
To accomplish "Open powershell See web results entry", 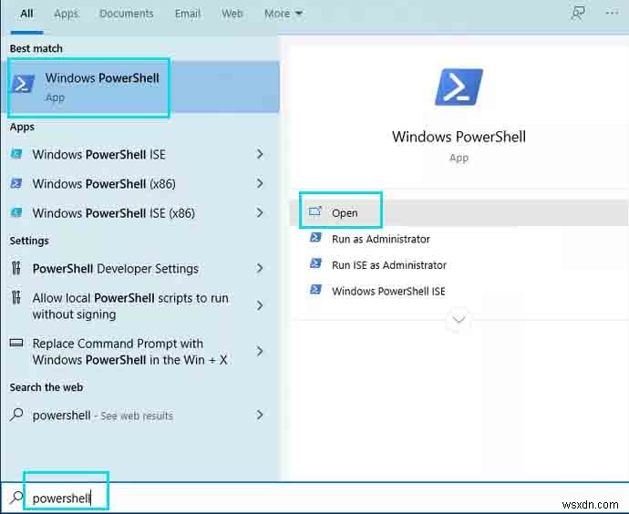I will [103, 416].
